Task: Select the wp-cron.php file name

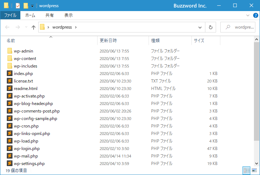Action: (26, 126)
